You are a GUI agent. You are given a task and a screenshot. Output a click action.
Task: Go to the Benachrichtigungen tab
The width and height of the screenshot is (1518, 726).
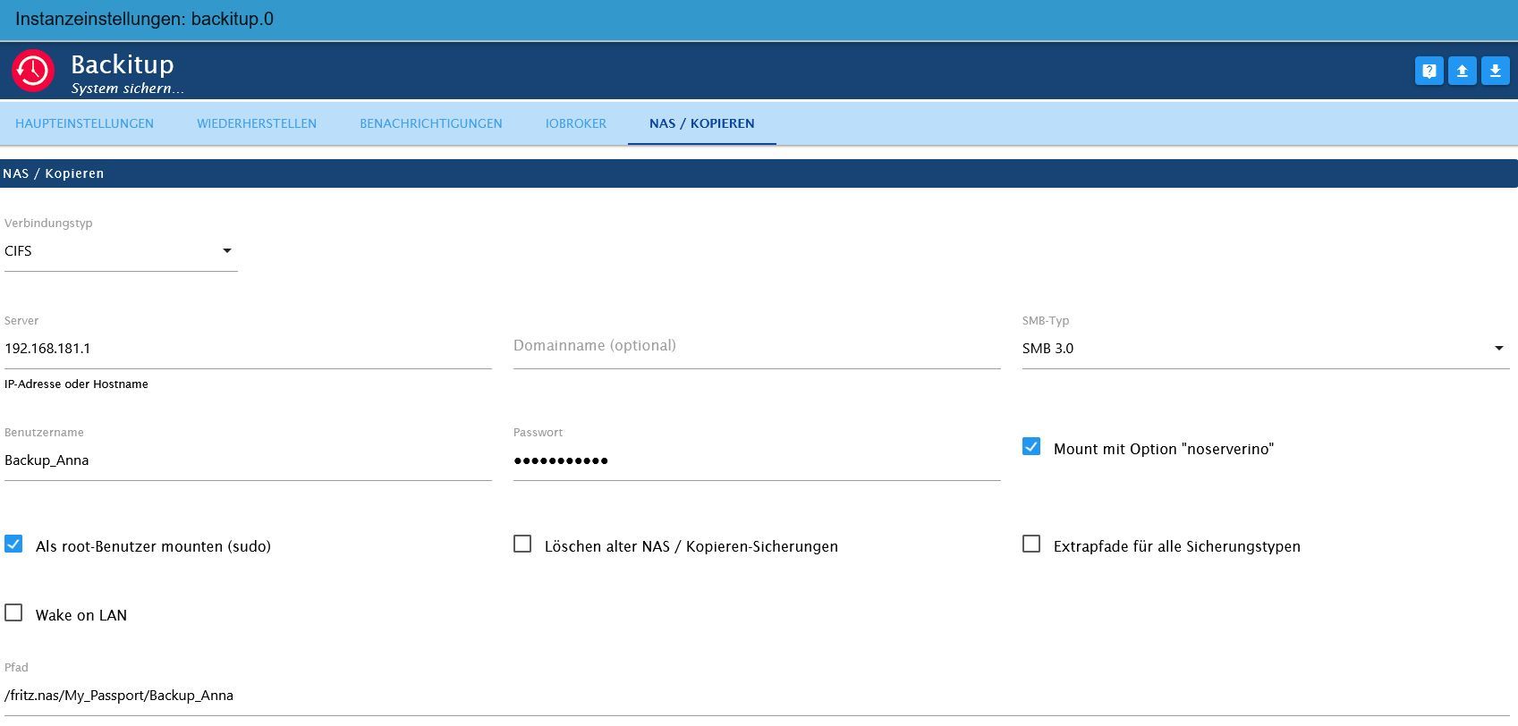pos(431,123)
